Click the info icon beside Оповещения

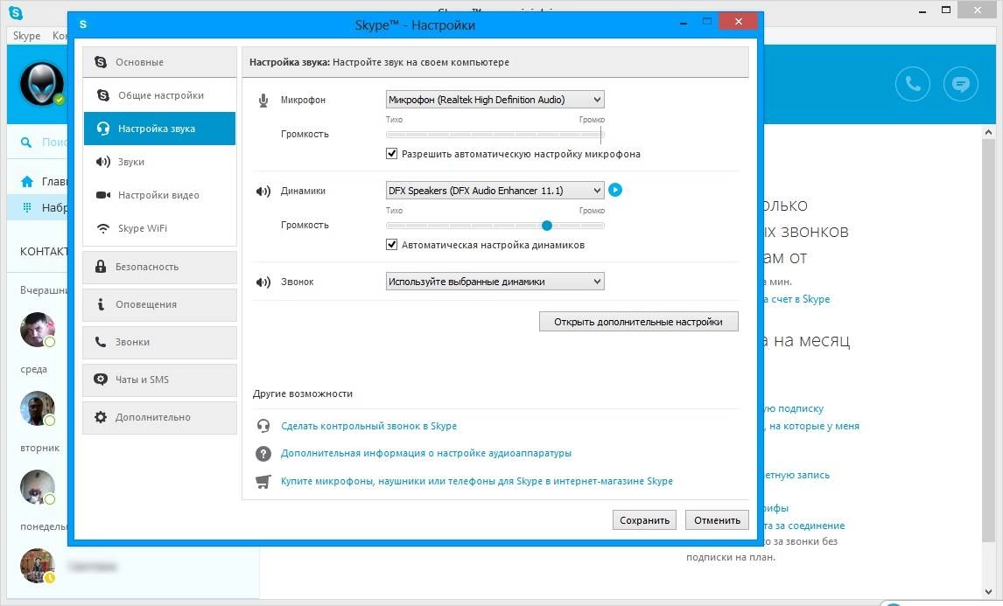click(x=101, y=304)
